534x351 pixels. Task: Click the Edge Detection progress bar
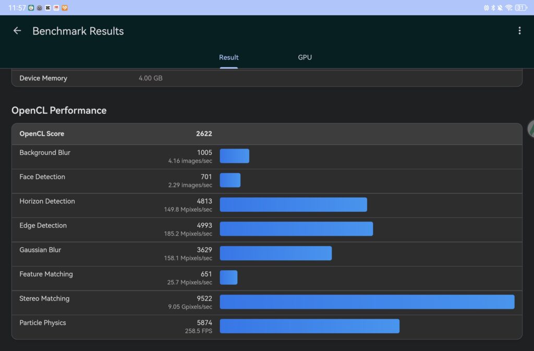[296, 229]
